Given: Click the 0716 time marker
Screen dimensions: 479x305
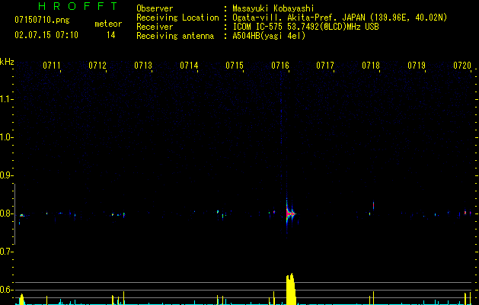Looking at the screenshot, I should (x=280, y=65).
